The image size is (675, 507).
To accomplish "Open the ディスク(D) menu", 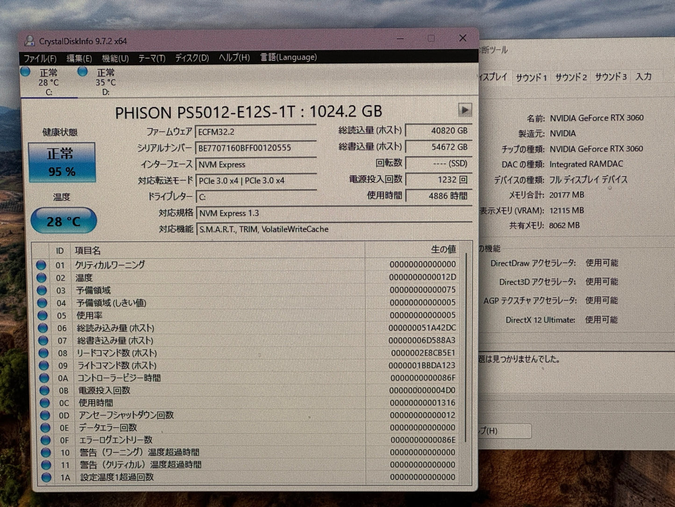I will pyautogui.click(x=192, y=58).
